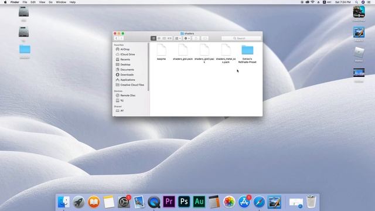
Task: Click the Edit Tags toolbar button
Action: pos(204,38)
